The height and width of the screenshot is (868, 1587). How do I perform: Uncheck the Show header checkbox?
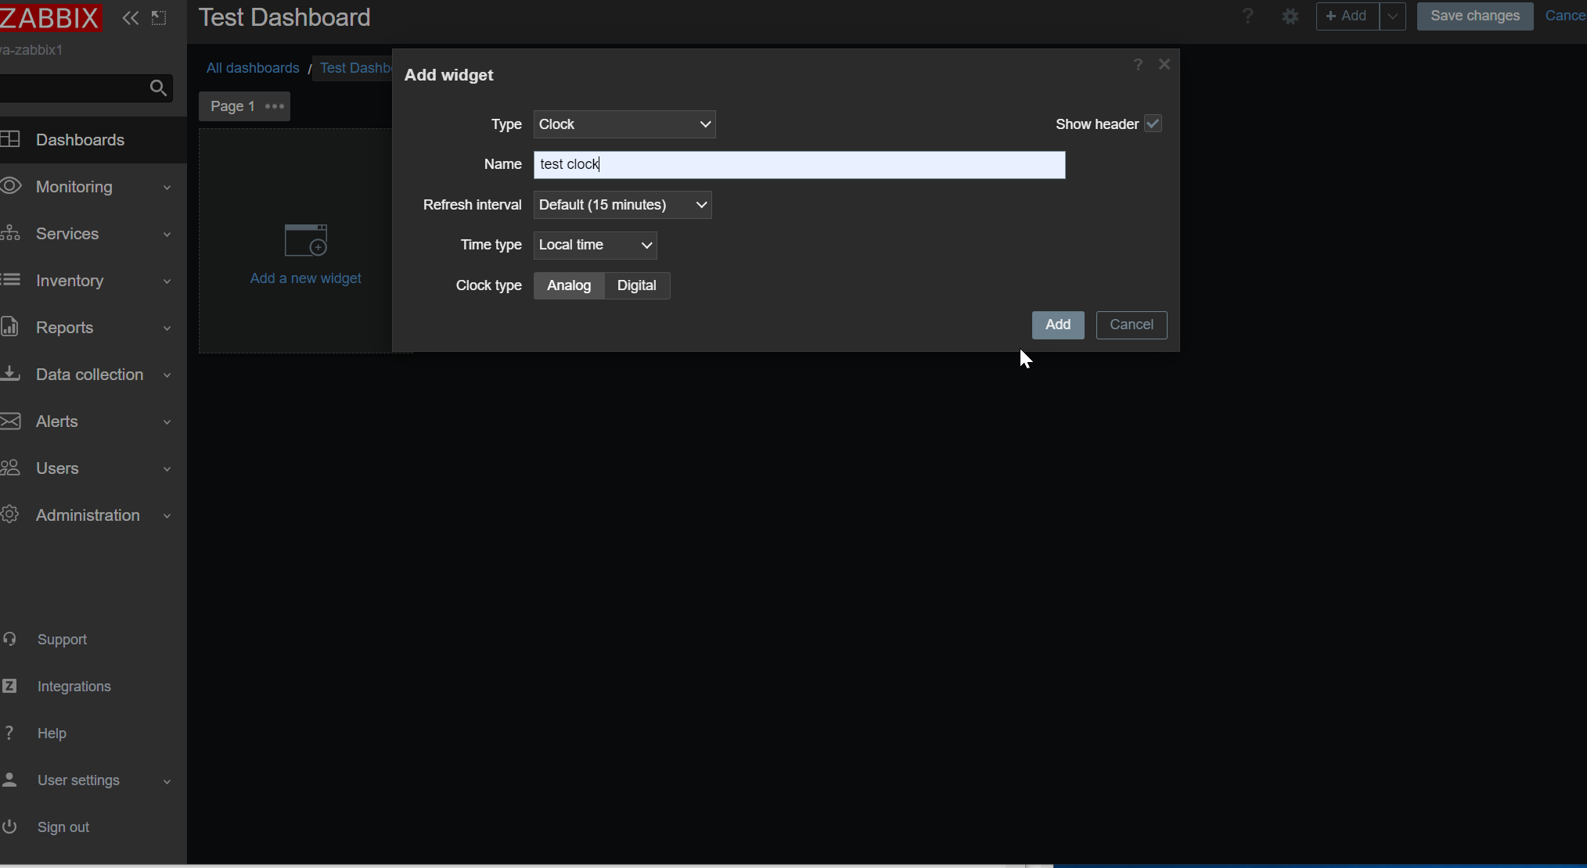(1153, 124)
